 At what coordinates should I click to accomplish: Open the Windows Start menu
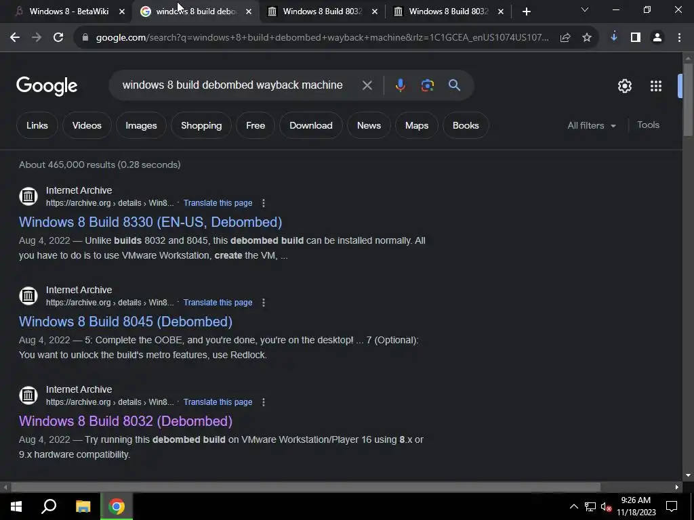[x=16, y=506]
